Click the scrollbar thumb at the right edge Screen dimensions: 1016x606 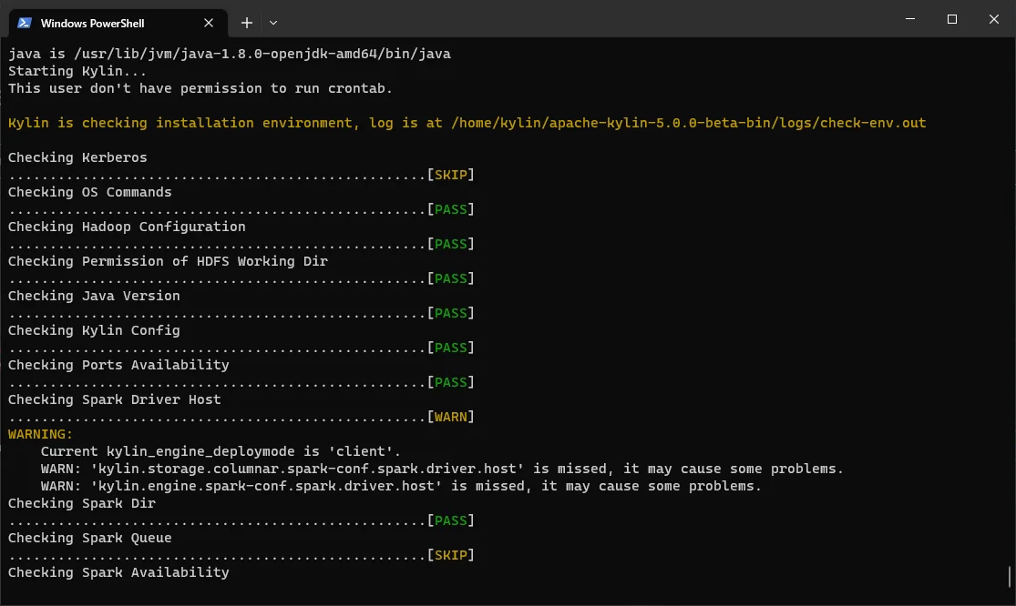tap(1010, 577)
